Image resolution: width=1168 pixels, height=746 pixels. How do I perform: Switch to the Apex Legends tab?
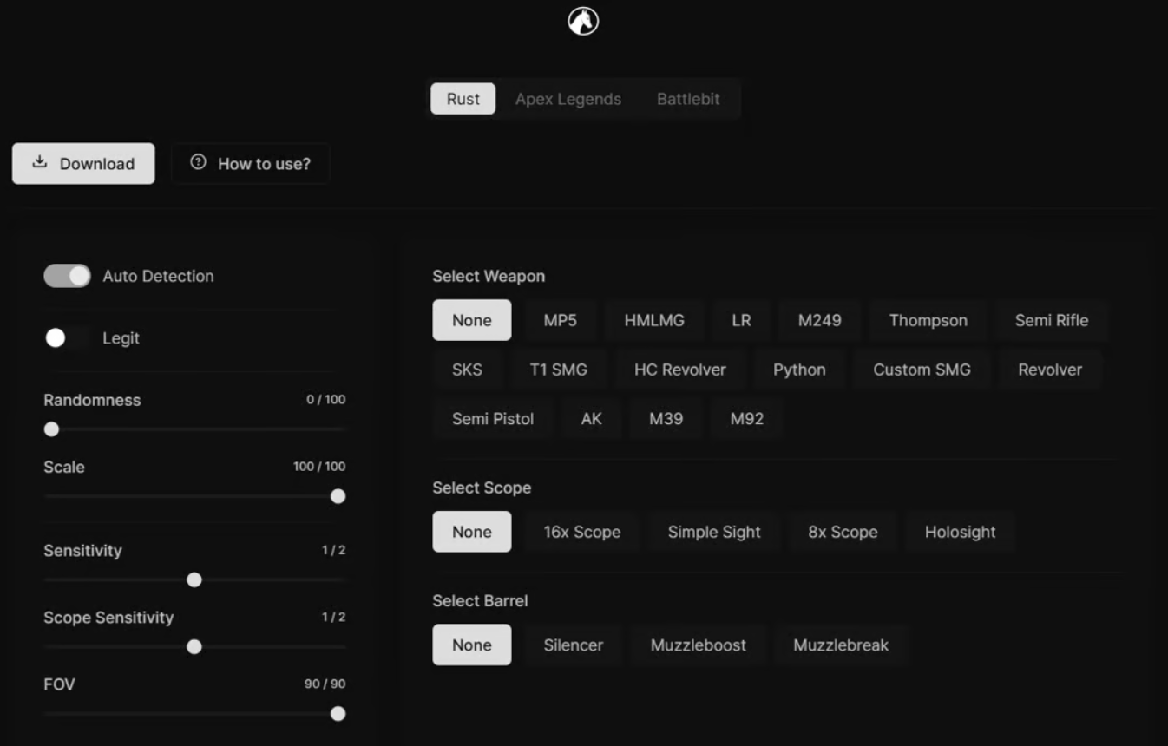coord(568,99)
